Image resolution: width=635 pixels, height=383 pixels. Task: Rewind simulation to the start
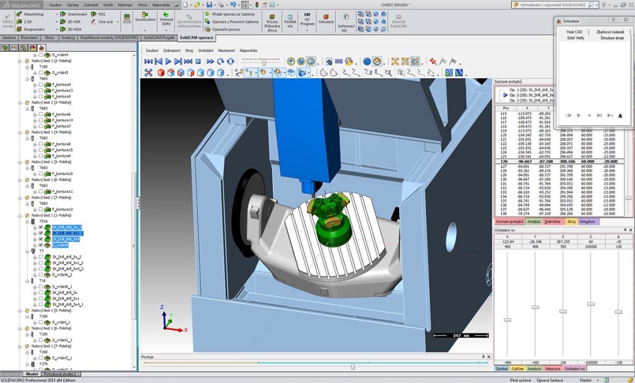point(148,62)
